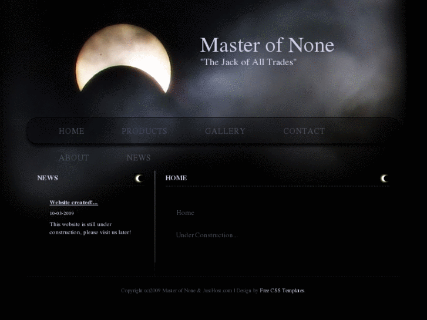Click the 'Under Construction...' text
The image size is (427, 320).
[x=207, y=235]
